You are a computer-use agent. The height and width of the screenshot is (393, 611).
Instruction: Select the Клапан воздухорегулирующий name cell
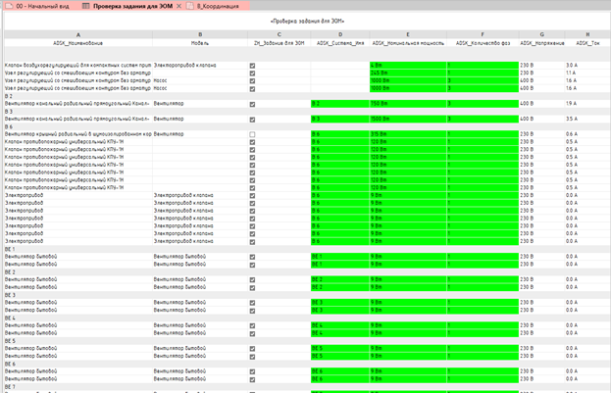(78, 65)
